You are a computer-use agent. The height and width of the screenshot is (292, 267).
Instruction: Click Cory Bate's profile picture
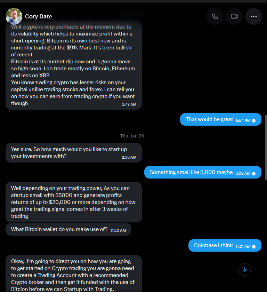(14, 16)
